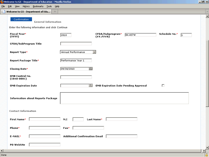
Task: Click the Firefox logo in title bar
Action: (2, 2)
